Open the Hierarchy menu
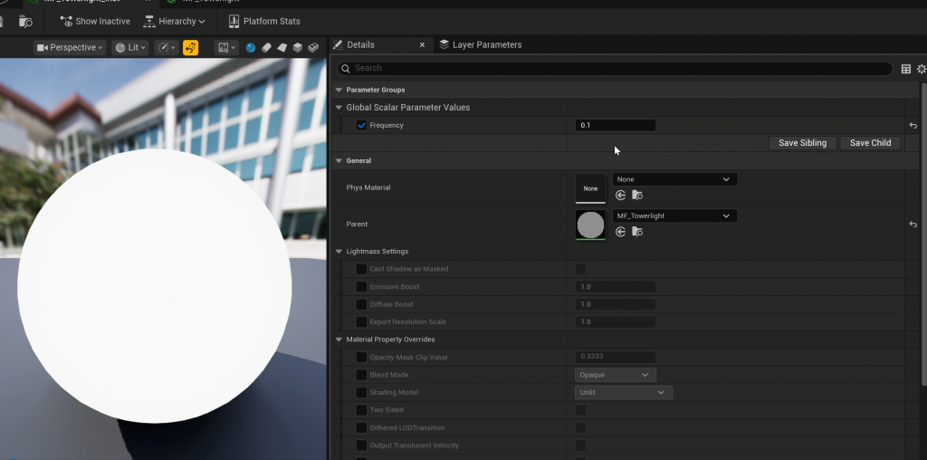This screenshot has height=460, width=927. [175, 21]
